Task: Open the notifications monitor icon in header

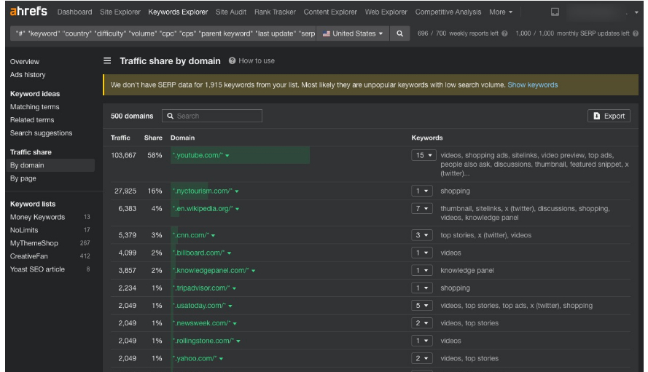Action: [555, 12]
